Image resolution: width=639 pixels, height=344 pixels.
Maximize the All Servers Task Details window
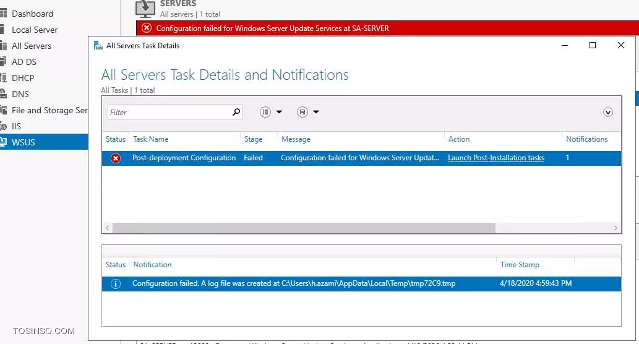click(593, 45)
